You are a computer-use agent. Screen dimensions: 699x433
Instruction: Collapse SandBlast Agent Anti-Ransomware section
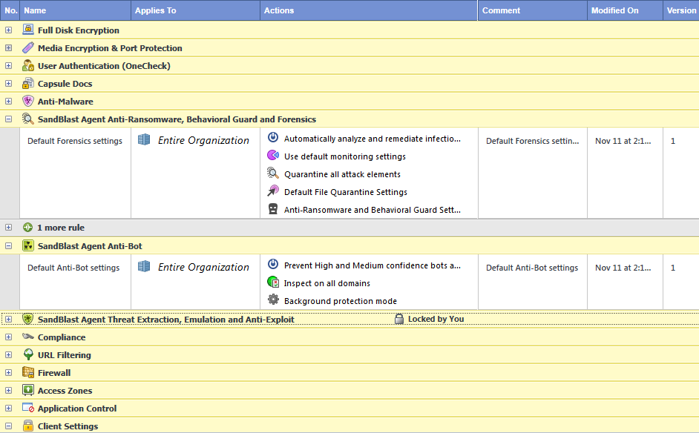(x=8, y=119)
